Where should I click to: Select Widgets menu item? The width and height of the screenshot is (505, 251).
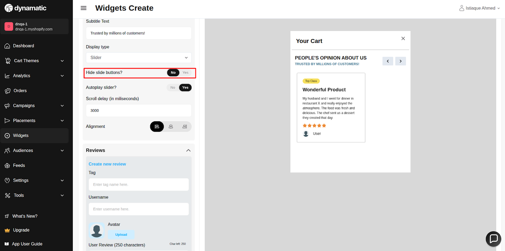(35, 136)
